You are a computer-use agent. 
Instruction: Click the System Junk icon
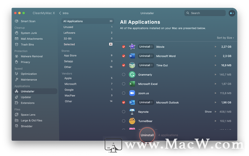tap(17, 33)
